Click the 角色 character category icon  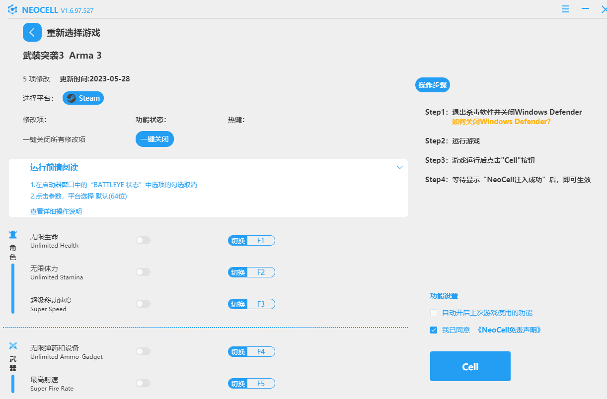pyautogui.click(x=13, y=235)
